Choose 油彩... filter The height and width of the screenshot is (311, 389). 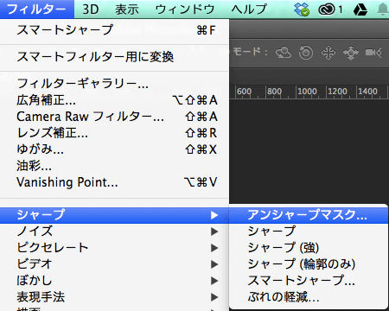(115, 166)
